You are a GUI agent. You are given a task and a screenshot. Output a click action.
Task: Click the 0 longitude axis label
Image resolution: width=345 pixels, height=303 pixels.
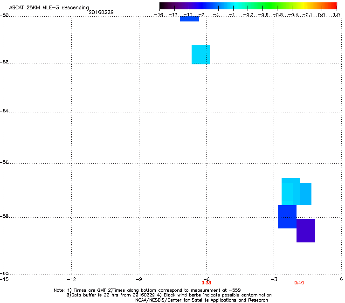(x=341, y=279)
